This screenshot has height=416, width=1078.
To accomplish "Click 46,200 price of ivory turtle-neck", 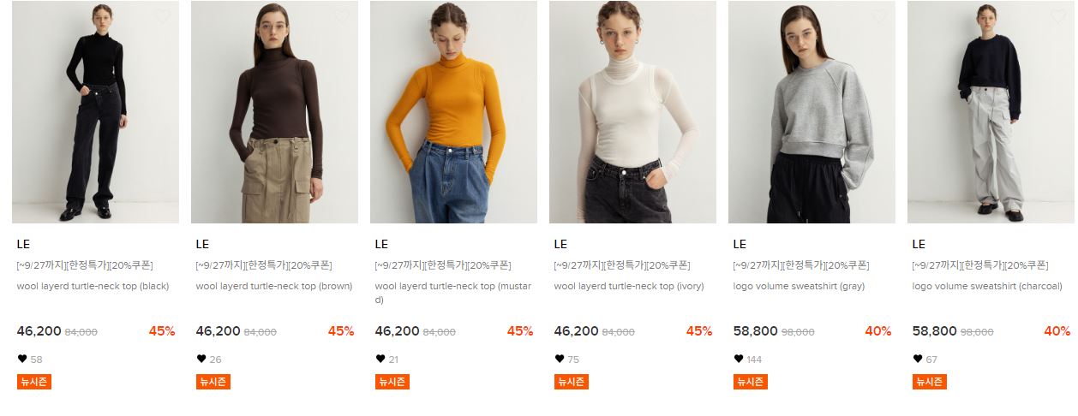I will point(576,330).
